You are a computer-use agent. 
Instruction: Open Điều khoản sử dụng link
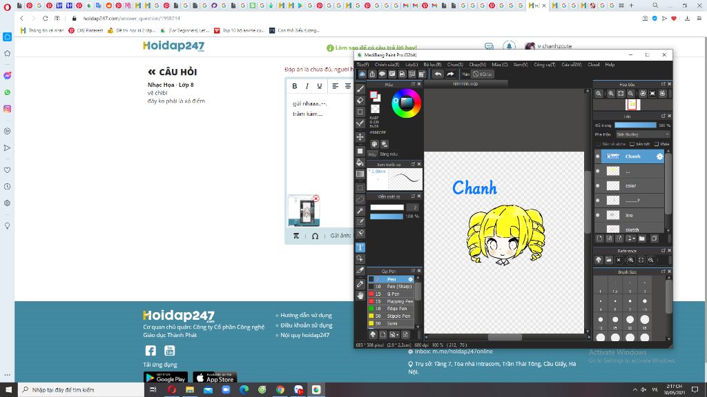click(x=307, y=325)
